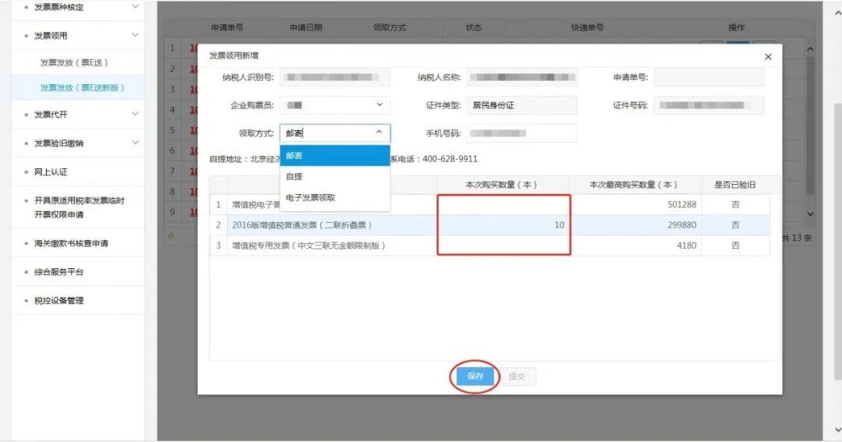Open 海关缴款书核查申请 menu item
The height and width of the screenshot is (442, 842).
pyautogui.click(x=71, y=243)
